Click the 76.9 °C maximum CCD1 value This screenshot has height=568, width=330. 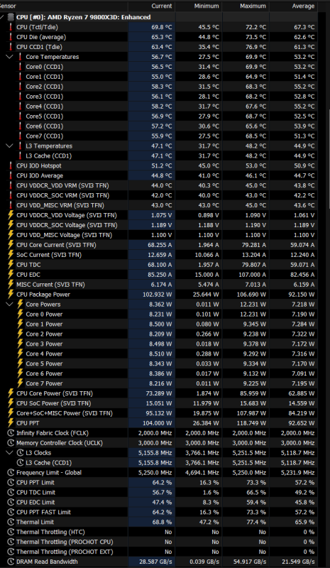point(254,47)
